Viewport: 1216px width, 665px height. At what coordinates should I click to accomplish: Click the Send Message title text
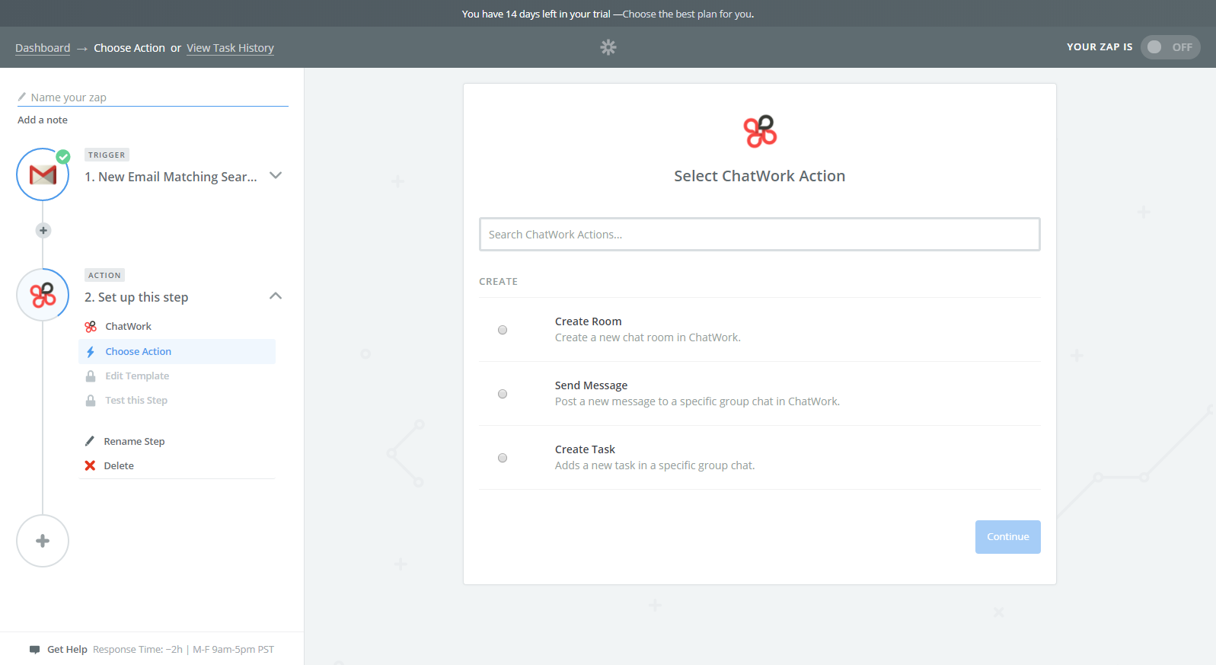coord(591,385)
